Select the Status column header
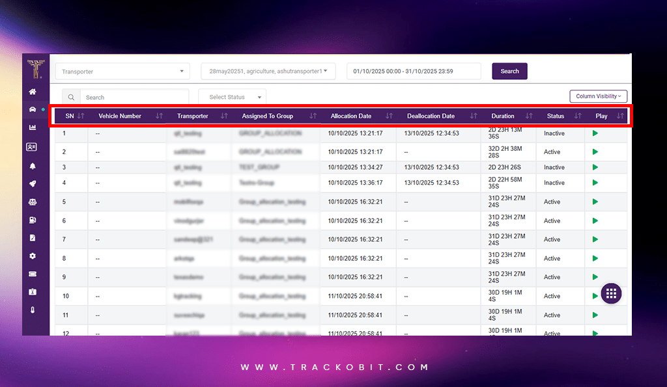The image size is (667, 387). (555, 115)
